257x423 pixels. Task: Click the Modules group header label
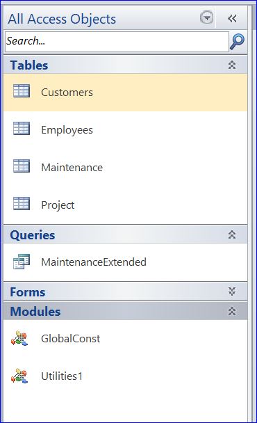tap(35, 311)
